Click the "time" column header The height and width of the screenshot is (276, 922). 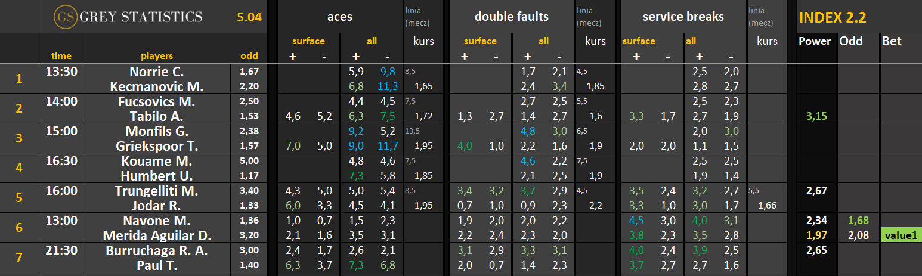point(61,56)
